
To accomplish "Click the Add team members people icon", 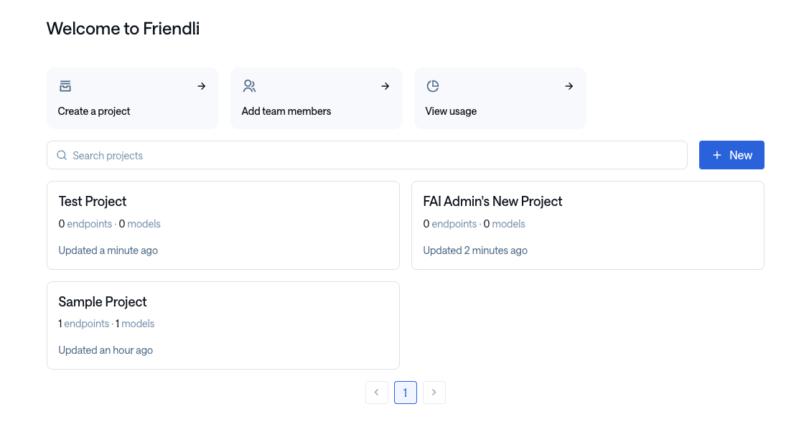I will coord(249,85).
